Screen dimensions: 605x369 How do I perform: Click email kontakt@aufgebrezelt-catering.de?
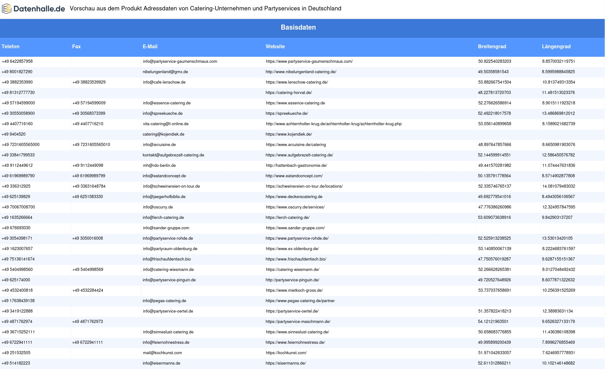(x=173, y=155)
